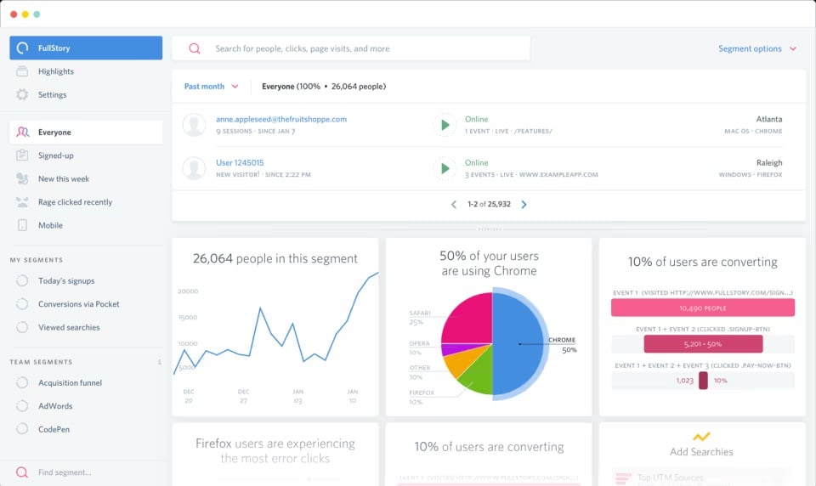This screenshot has width=816, height=486.
Task: Click the blue Chrome slice in pie chart
Action: click(x=518, y=344)
